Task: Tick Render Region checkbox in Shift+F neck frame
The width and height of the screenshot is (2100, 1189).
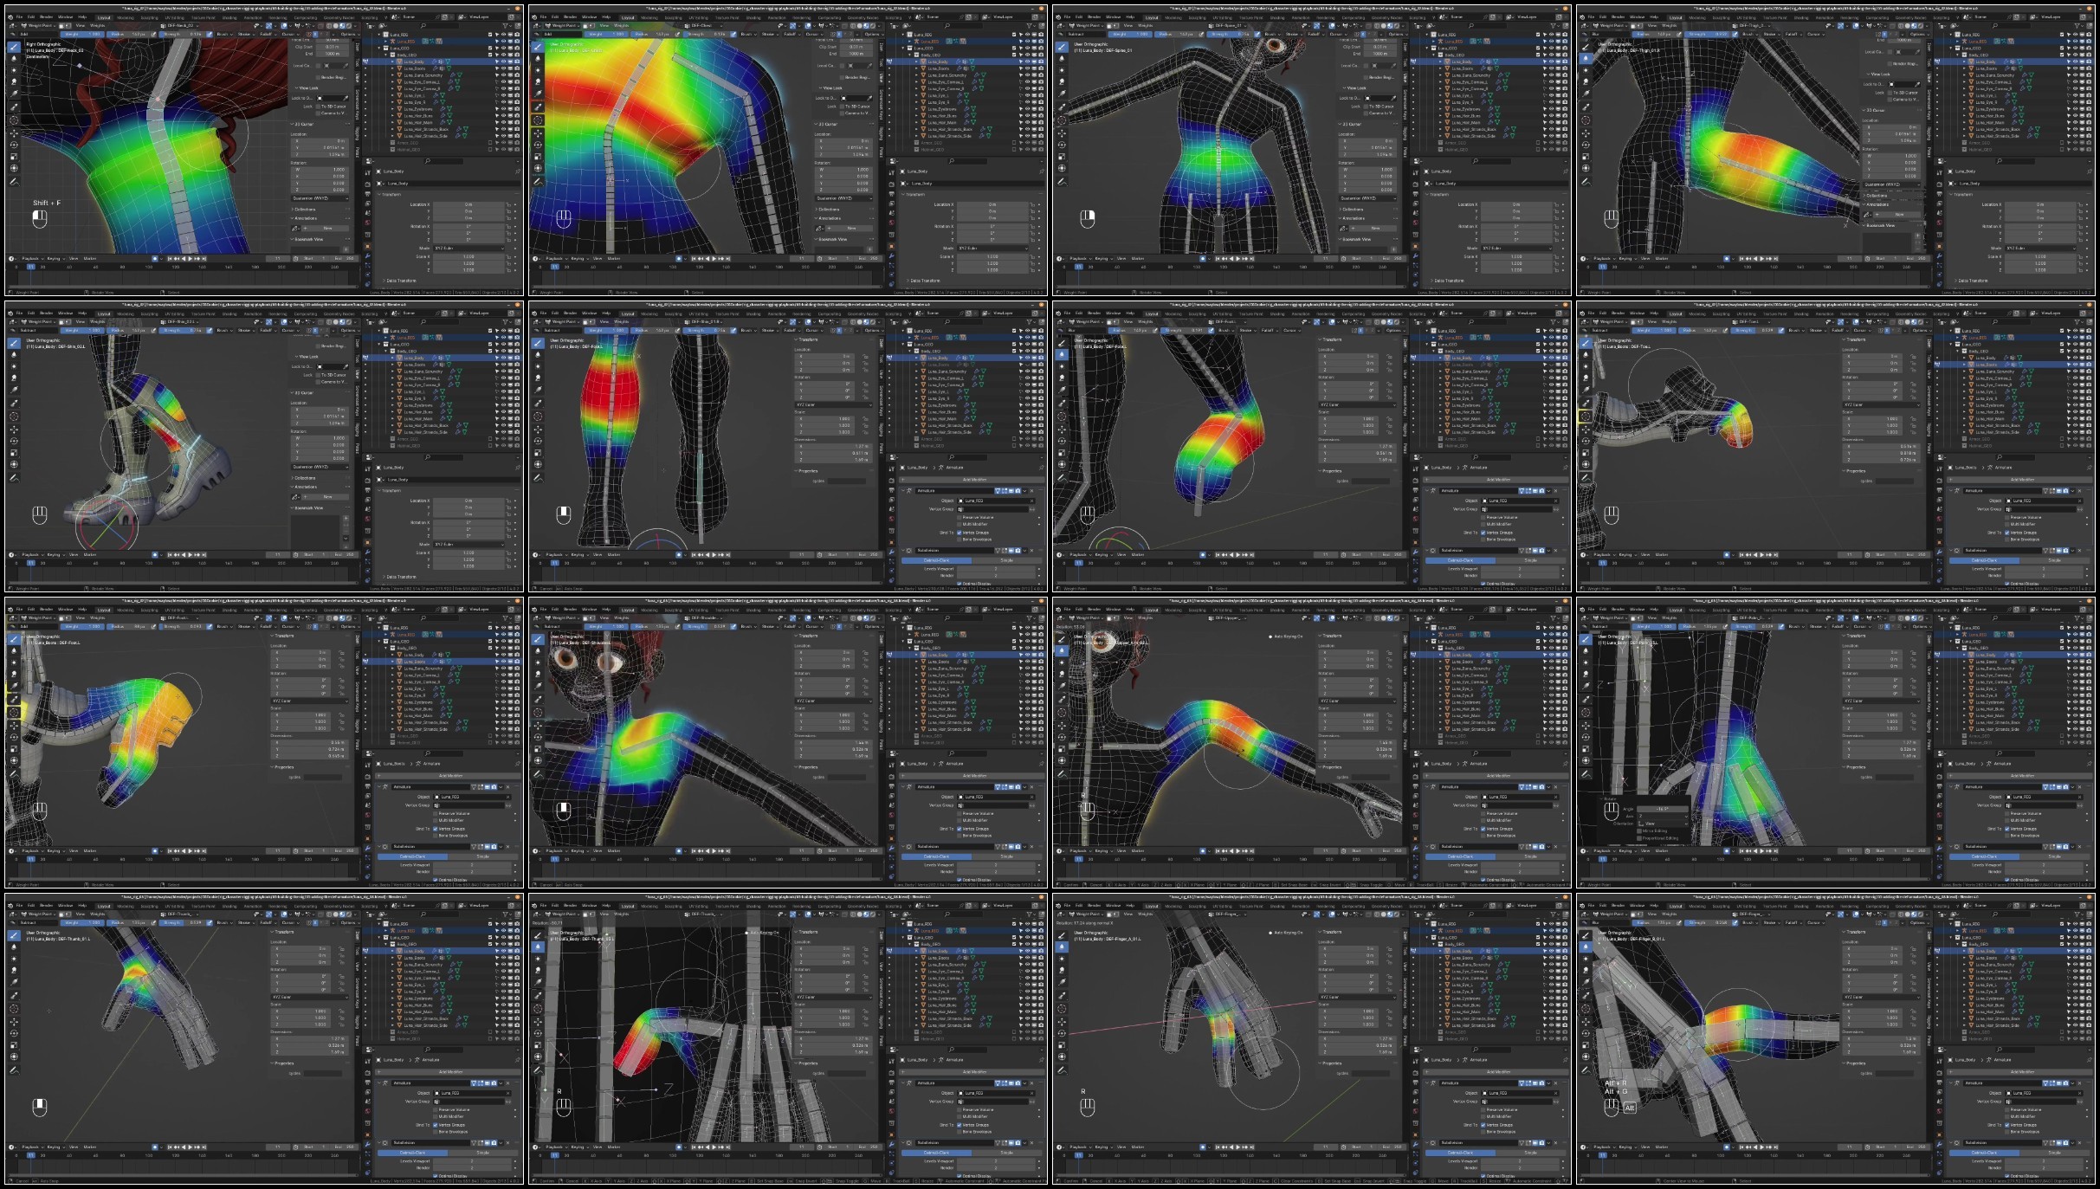Action: pos(320,77)
